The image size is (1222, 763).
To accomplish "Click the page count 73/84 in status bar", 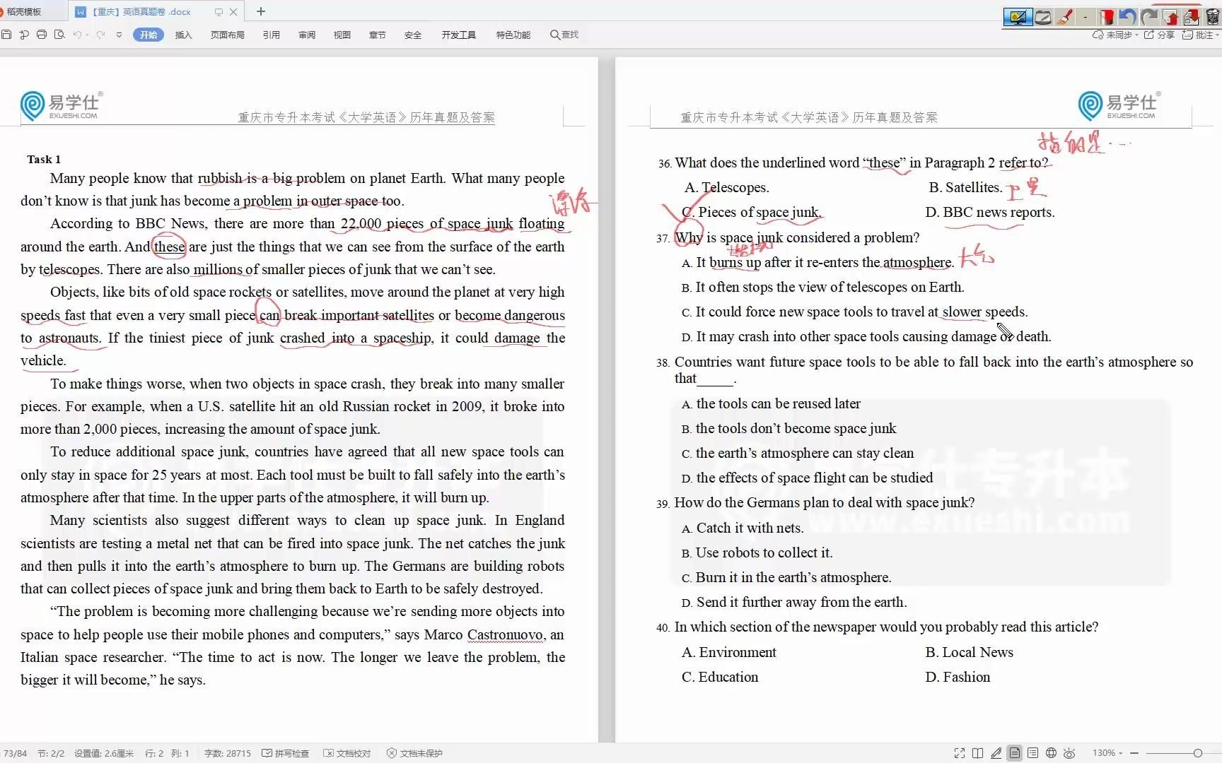I will point(15,753).
